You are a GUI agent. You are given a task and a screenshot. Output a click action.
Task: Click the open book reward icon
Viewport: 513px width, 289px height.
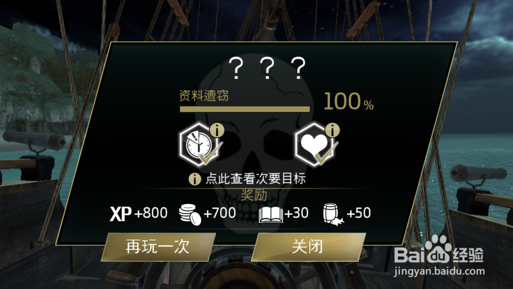click(270, 215)
